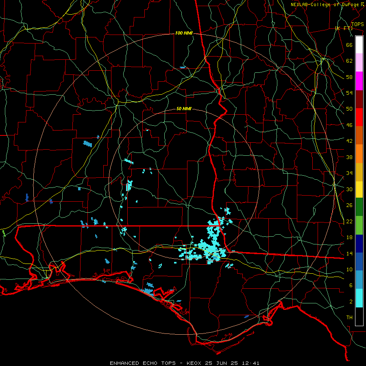366x366 pixels.
Task: Click the 58 value on the legend
Action: pyautogui.click(x=349, y=77)
